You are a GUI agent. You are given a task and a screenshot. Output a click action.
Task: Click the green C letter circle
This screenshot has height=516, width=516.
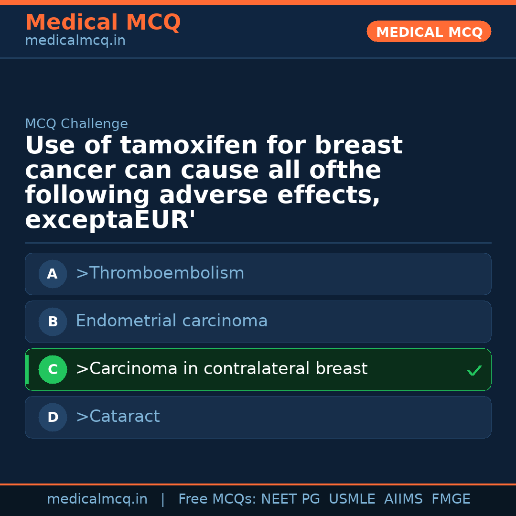(53, 370)
